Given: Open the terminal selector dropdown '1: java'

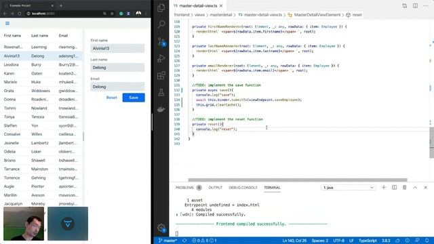Looking at the screenshot, I should point(348,188).
